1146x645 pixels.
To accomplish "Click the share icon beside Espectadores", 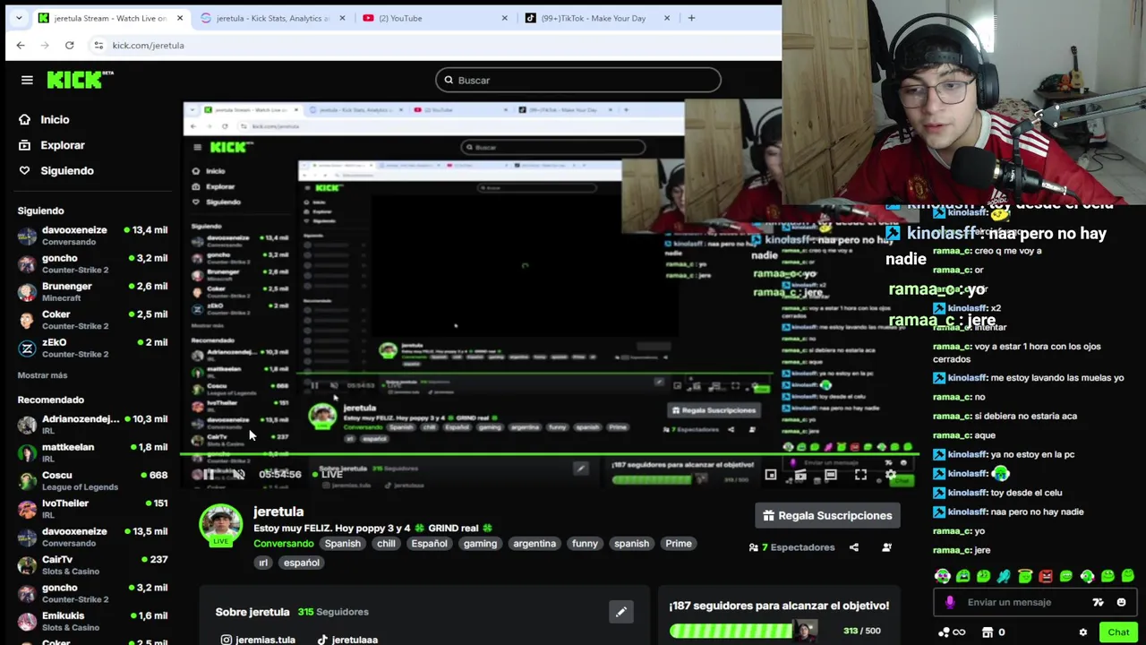I will (x=854, y=547).
